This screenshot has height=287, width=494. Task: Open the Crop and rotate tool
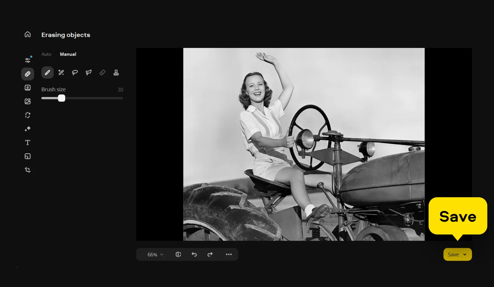coord(28,170)
